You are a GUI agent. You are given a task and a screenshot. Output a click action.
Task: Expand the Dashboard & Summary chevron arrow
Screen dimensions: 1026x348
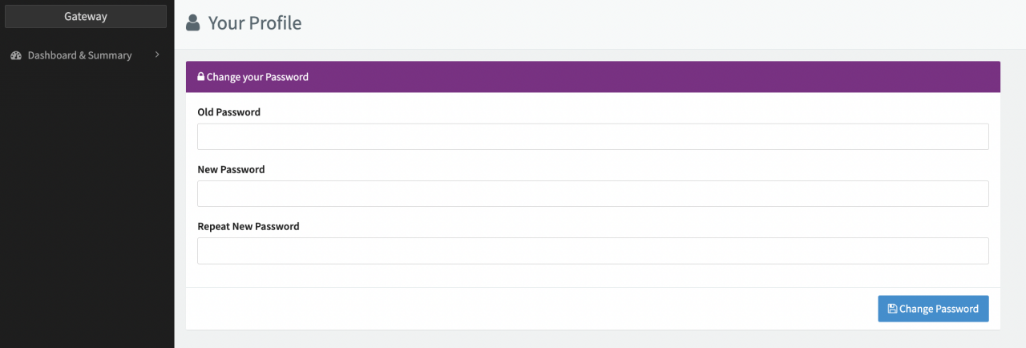click(x=157, y=55)
